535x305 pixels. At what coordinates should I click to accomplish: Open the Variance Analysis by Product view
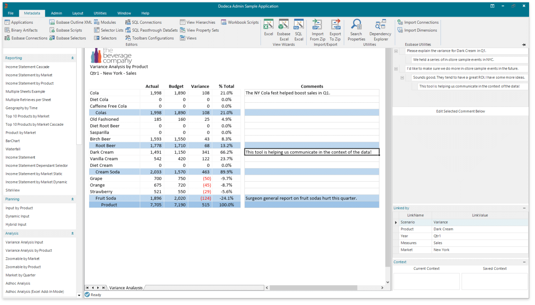pos(29,250)
